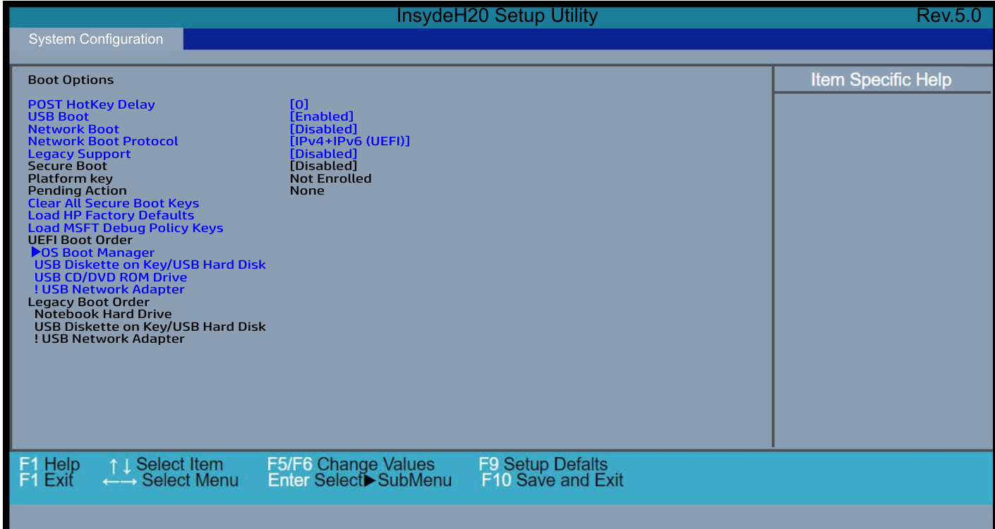This screenshot has width=995, height=529.
Task: Click the F9 Setup Defalts hint
Action: tap(543, 465)
